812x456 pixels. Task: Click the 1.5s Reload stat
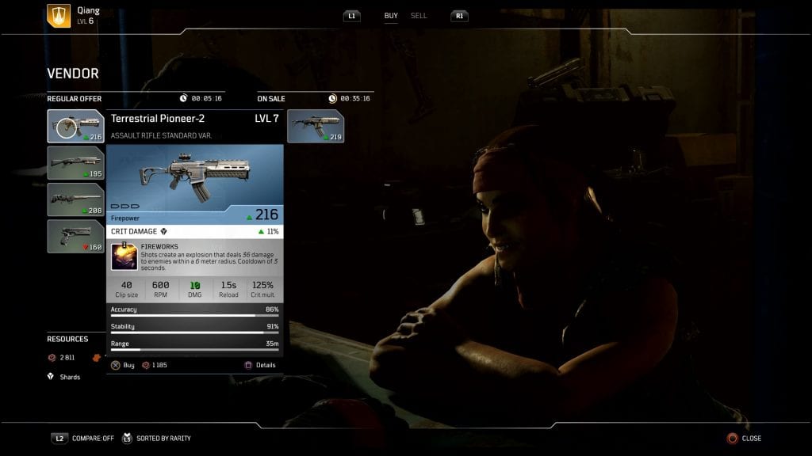228,289
